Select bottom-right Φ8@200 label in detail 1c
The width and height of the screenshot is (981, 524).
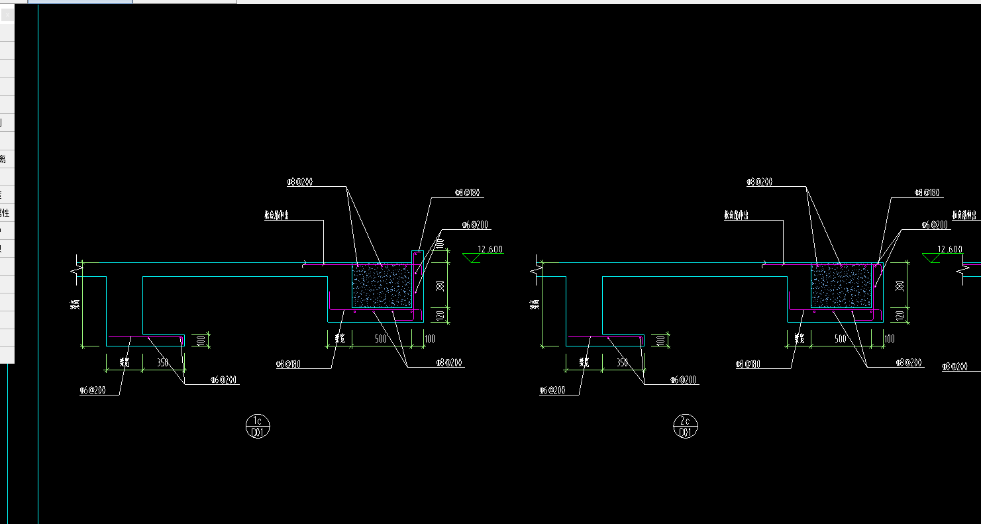point(450,362)
